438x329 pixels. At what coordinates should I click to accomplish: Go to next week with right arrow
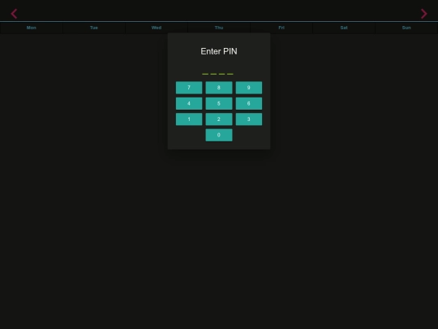click(423, 14)
